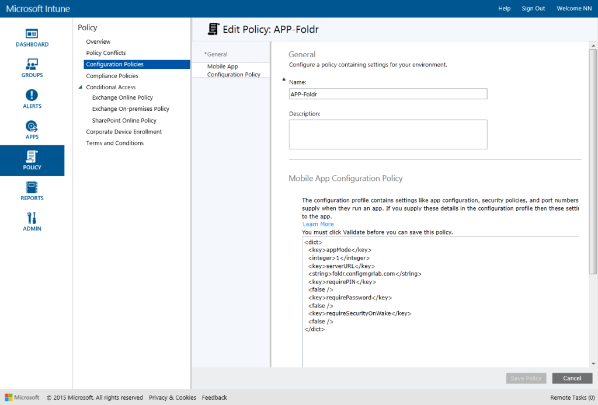
Task: Switch to the General tab
Action: coord(218,54)
